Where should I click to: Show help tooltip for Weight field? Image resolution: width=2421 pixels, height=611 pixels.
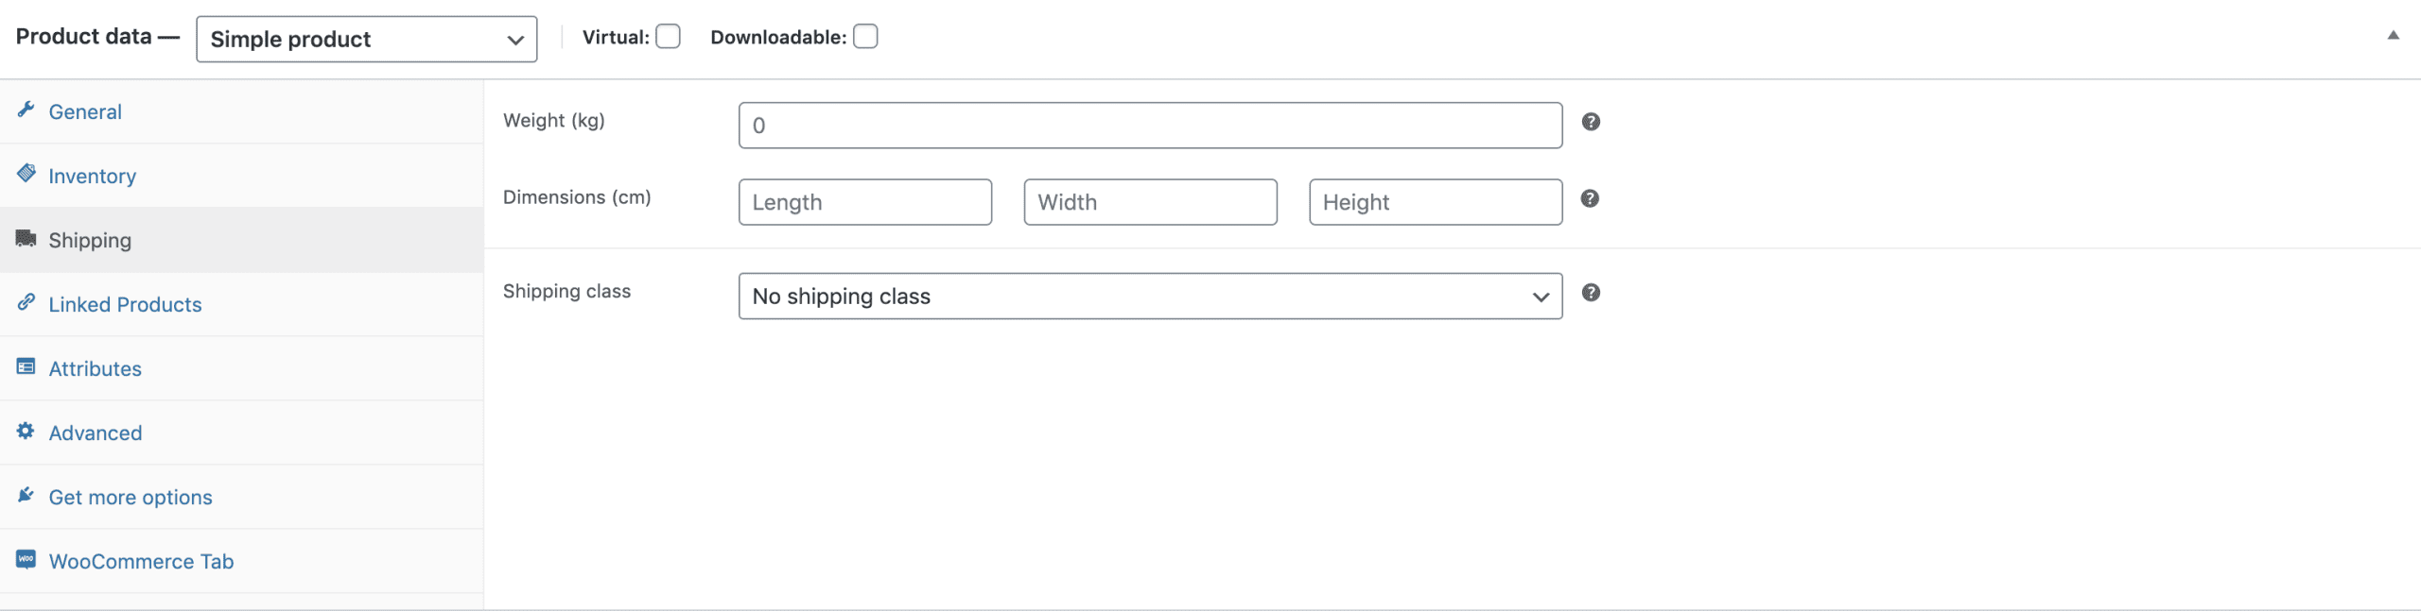point(1591,122)
